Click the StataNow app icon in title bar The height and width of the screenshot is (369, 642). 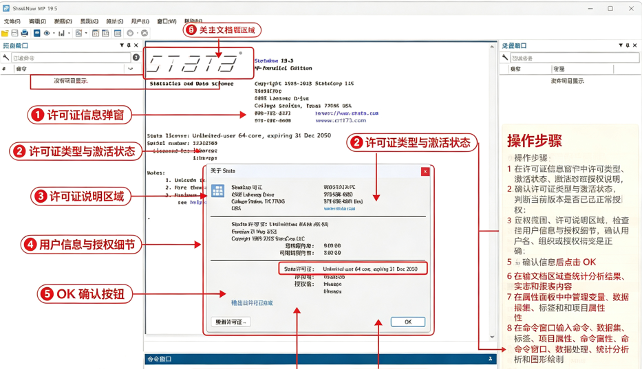tap(6, 8)
